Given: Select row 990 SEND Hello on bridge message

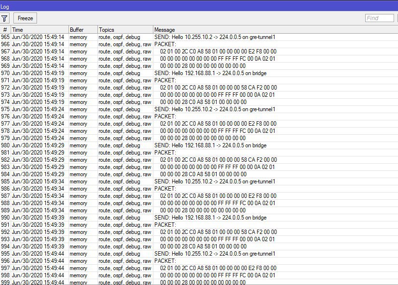Looking at the screenshot, I should [210, 218].
